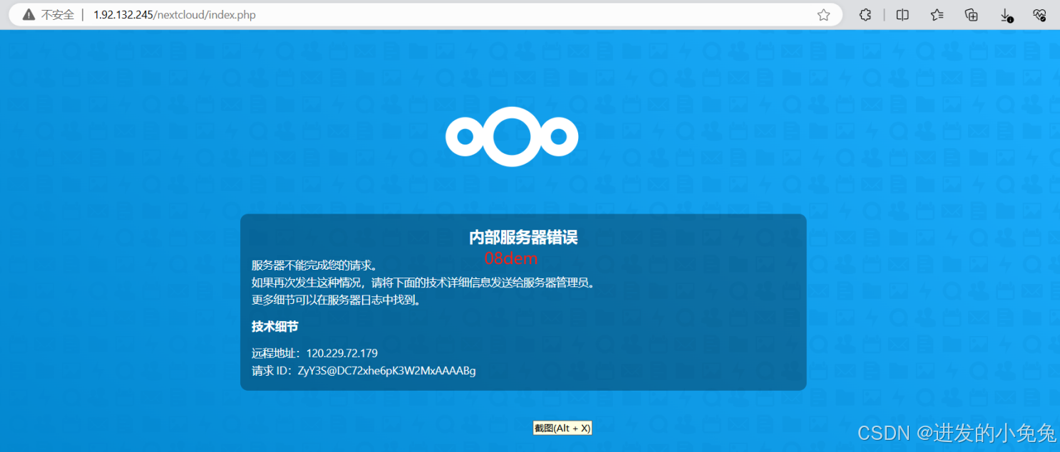This screenshot has height=452, width=1060.
Task: Click the 技术细节 subheading
Action: (274, 326)
